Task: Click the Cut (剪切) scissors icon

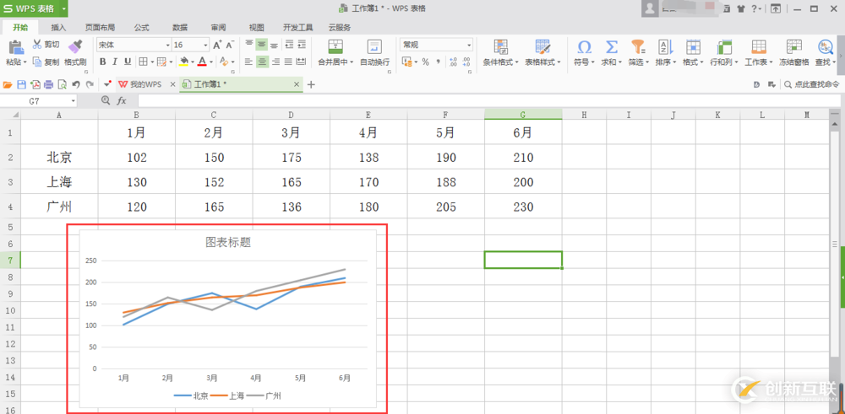Action: point(40,44)
